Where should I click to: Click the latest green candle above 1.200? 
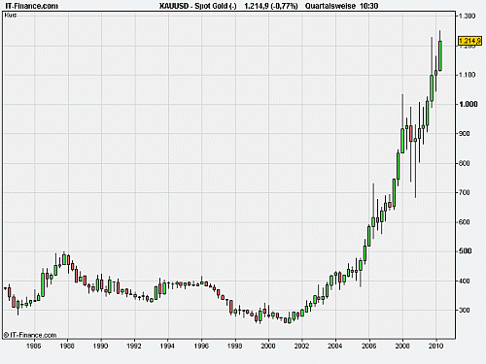pos(440,55)
